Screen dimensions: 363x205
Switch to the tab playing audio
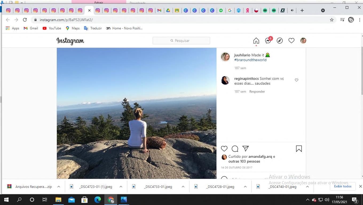(x=292, y=10)
